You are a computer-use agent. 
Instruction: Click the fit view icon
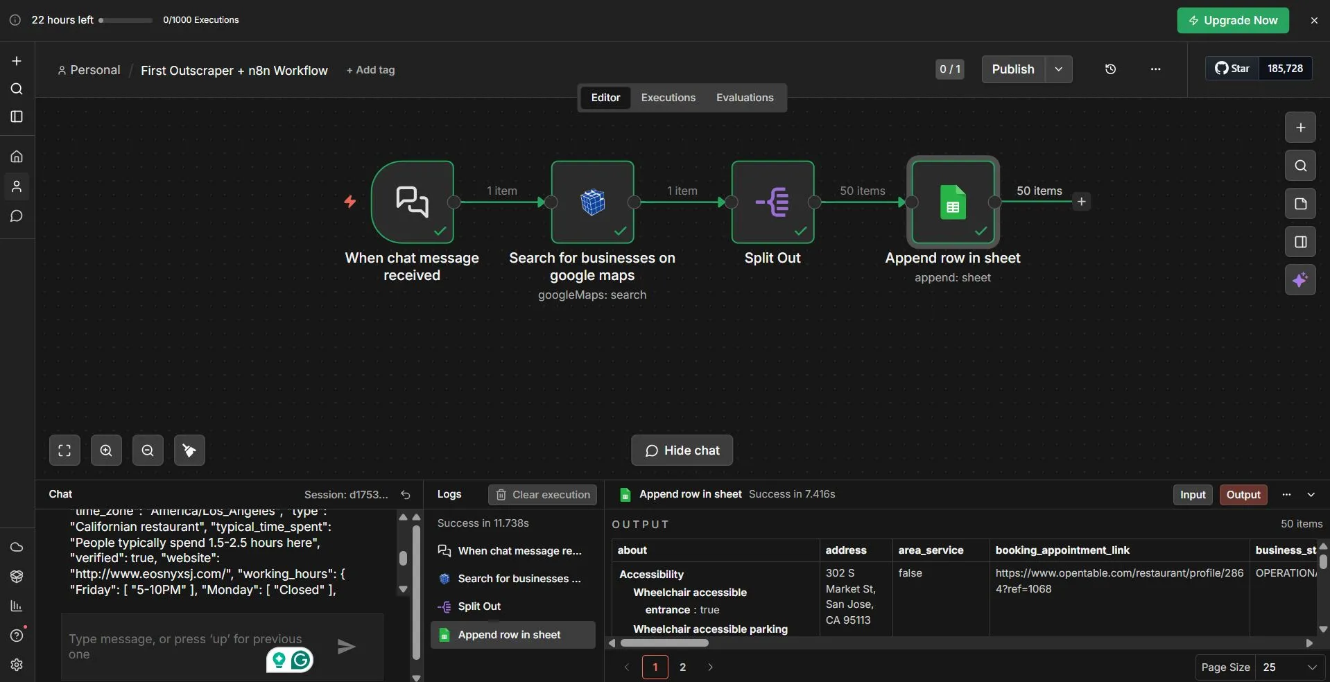tap(64, 451)
